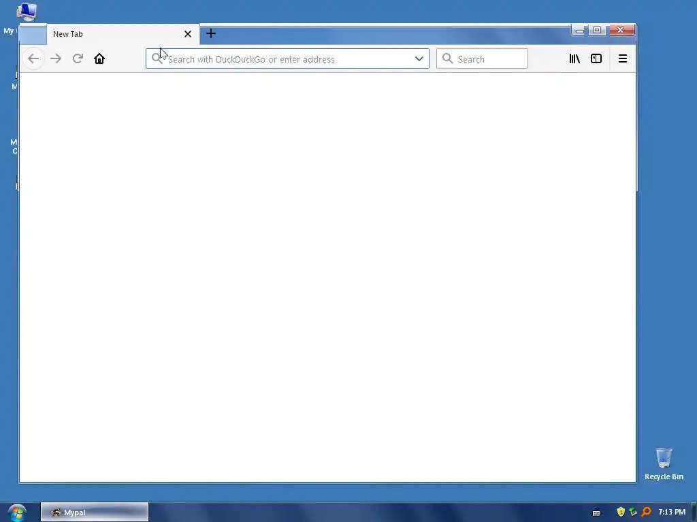This screenshot has width=697, height=522.
Task: Focus the Search input field
Action: 482,58
